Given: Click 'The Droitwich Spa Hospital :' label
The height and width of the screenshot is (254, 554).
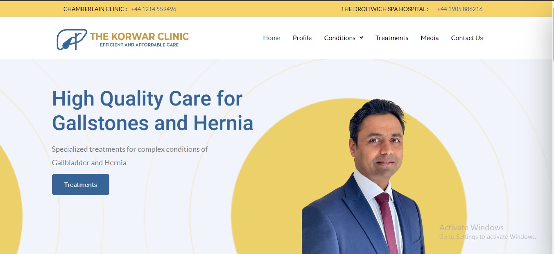Looking at the screenshot, I should (x=385, y=9).
